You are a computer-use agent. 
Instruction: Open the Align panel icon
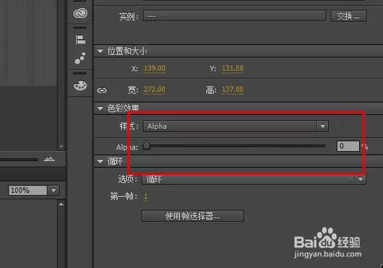[80, 40]
